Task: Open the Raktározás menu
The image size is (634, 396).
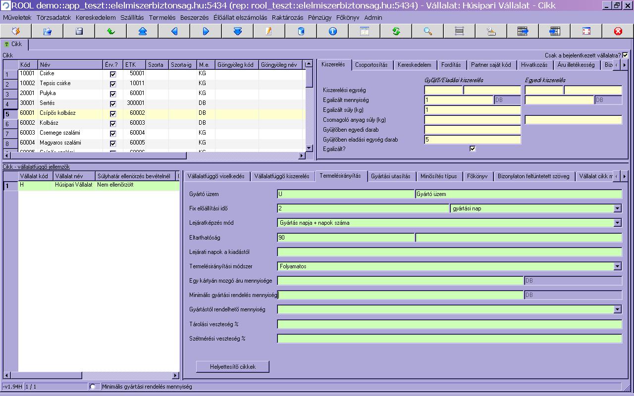Action: [x=287, y=17]
